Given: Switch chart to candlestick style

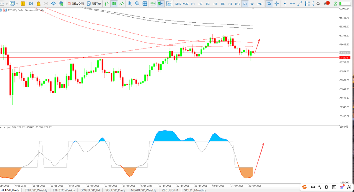Looking at the screenshot, I should (x=114, y=4).
